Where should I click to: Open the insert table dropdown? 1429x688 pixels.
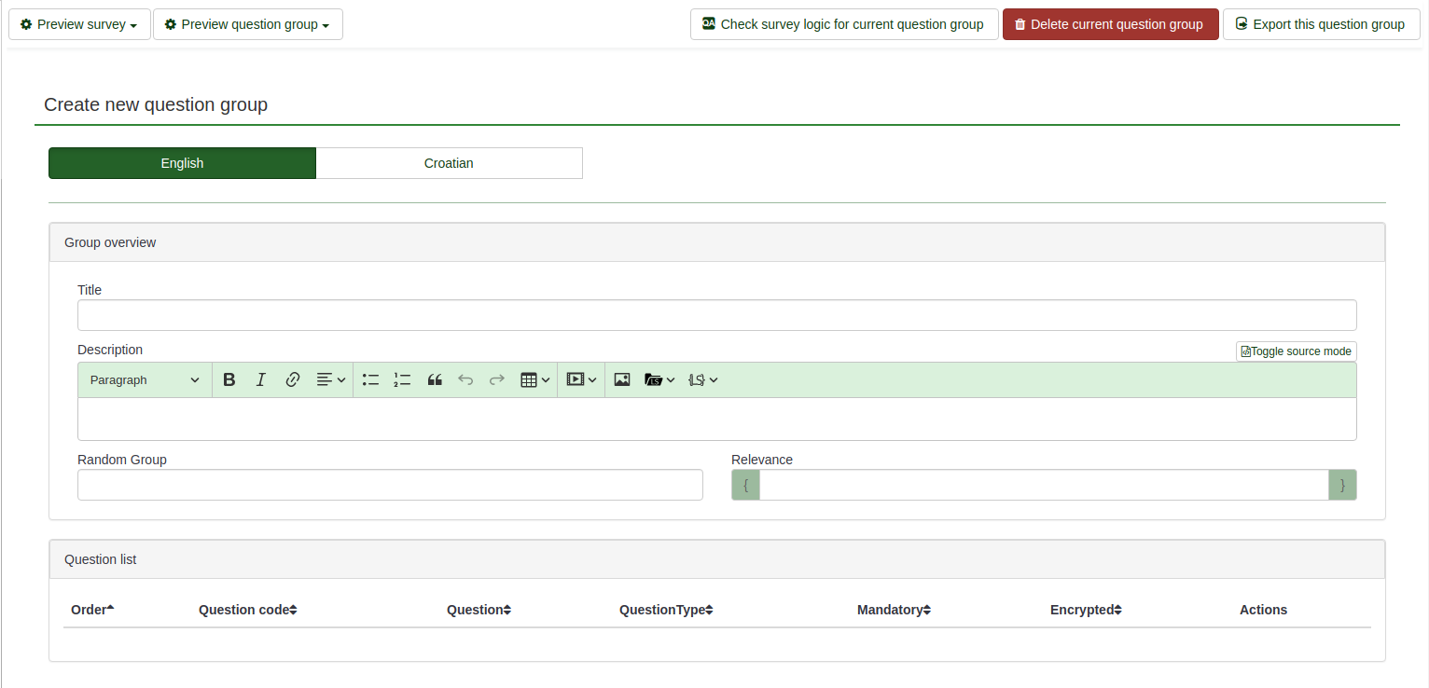click(534, 379)
